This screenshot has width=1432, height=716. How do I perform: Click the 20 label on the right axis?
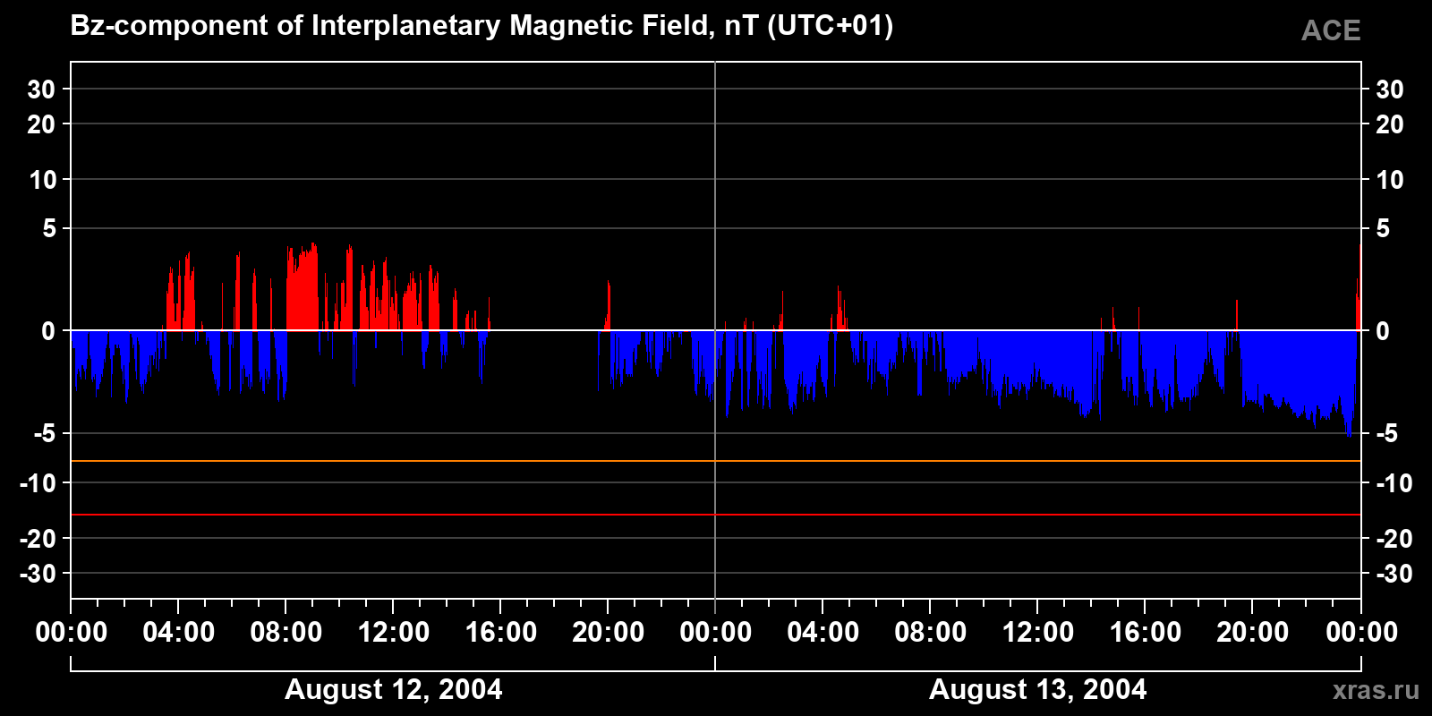(x=1389, y=124)
